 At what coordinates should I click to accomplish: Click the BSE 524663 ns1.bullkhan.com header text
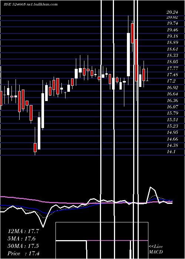(31, 4)
